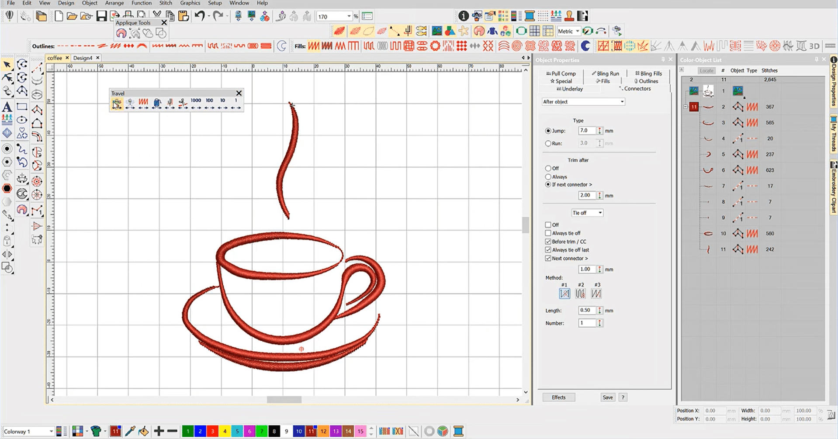This screenshot has width=838, height=439.
Task: Select the arrow selection tool
Action: [7, 65]
